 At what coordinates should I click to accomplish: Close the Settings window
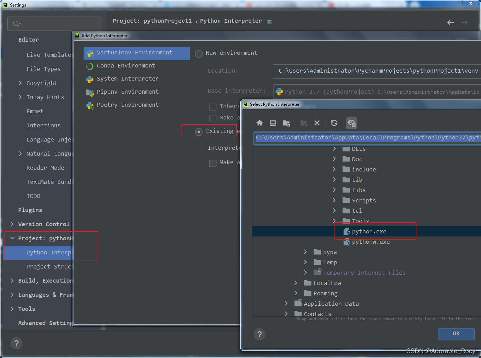[471, 3]
